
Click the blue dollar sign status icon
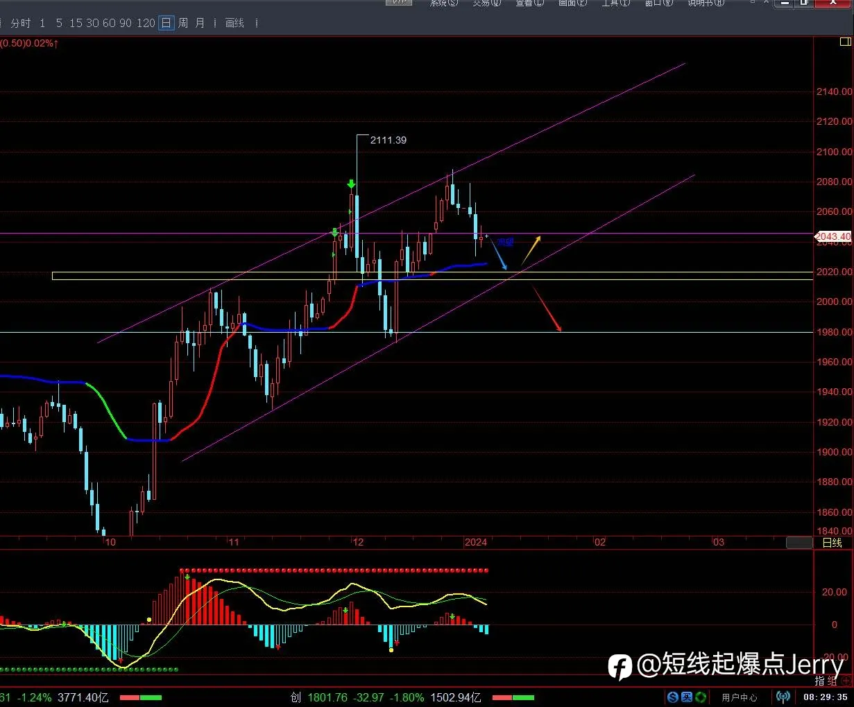[x=673, y=697]
